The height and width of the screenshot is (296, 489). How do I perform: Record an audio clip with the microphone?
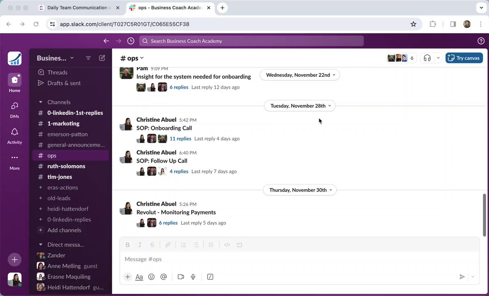tap(193, 277)
